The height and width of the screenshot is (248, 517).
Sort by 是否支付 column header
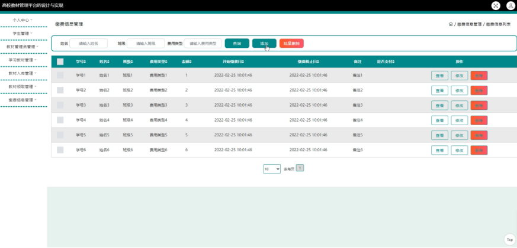click(386, 61)
